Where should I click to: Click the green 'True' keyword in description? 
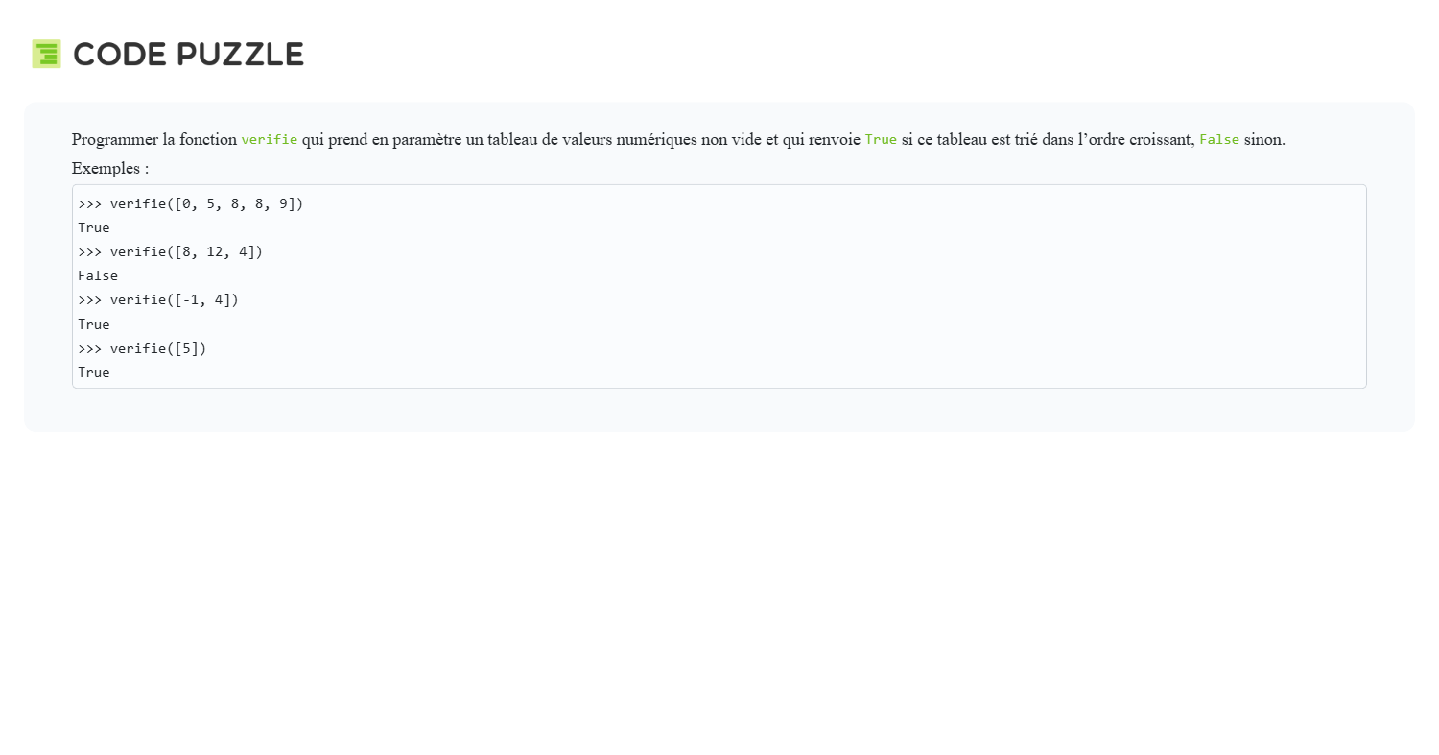coord(880,140)
